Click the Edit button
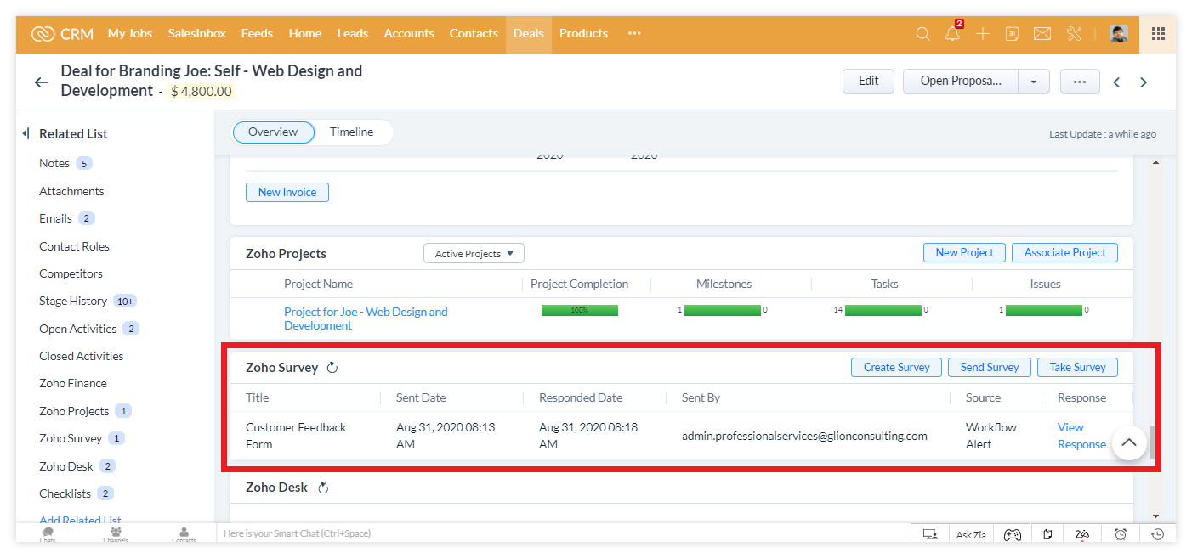 click(x=868, y=82)
